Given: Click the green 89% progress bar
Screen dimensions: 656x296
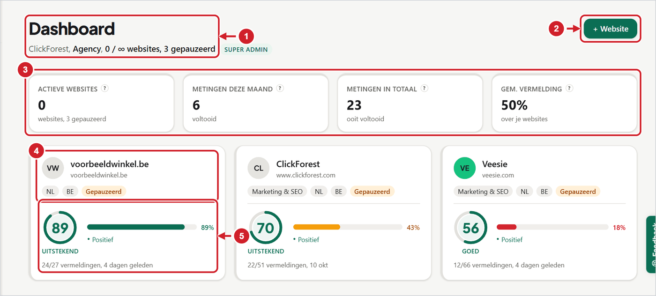Looking at the screenshot, I should (142, 227).
